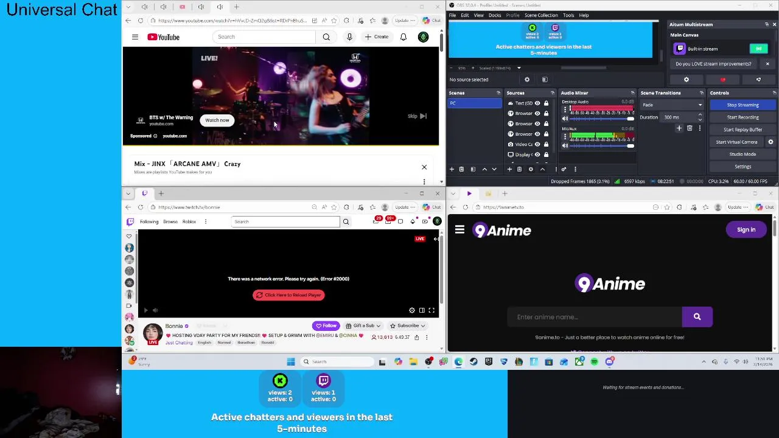Screen dimensions: 779x438
Task: Open the Fade transition dropdown
Action: [672, 105]
